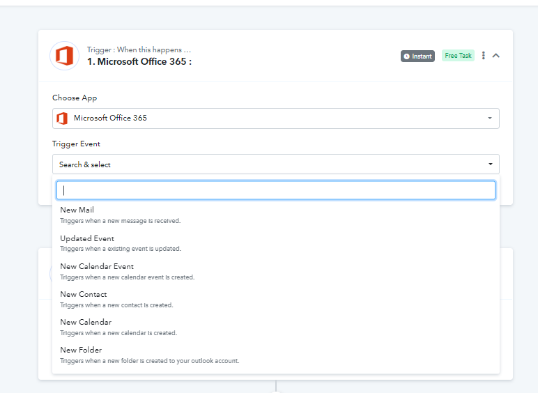Click the Free Task badge

[458, 56]
